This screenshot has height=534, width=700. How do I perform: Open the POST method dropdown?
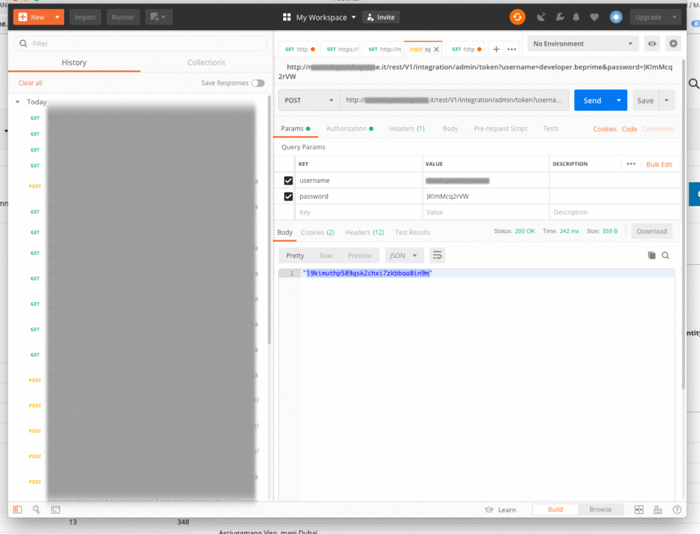pyautogui.click(x=309, y=100)
